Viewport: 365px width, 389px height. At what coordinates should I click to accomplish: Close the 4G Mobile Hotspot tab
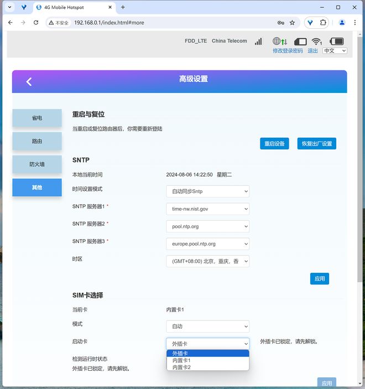[110, 7]
